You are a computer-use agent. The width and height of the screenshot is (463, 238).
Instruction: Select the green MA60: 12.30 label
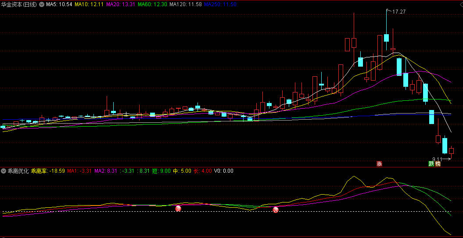click(152, 4)
